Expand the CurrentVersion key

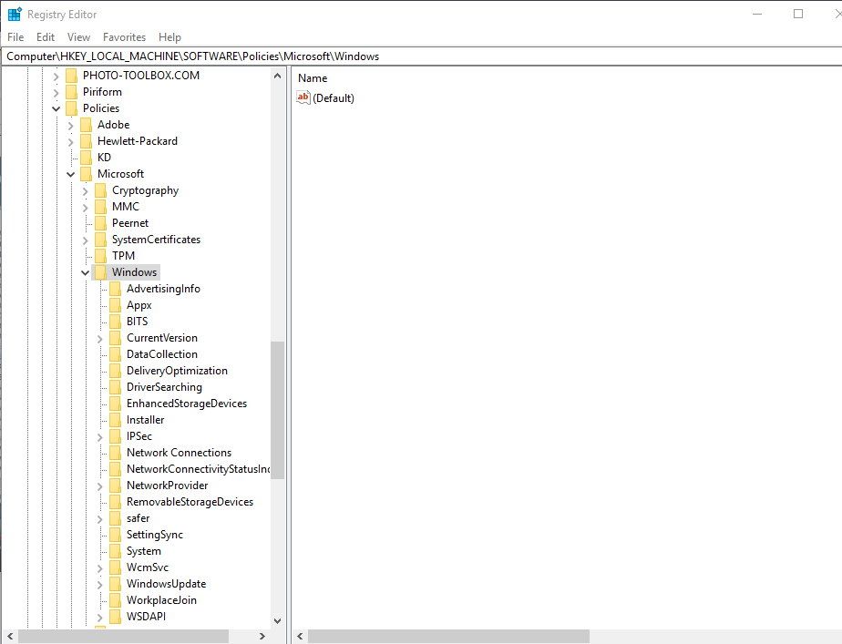coord(99,339)
